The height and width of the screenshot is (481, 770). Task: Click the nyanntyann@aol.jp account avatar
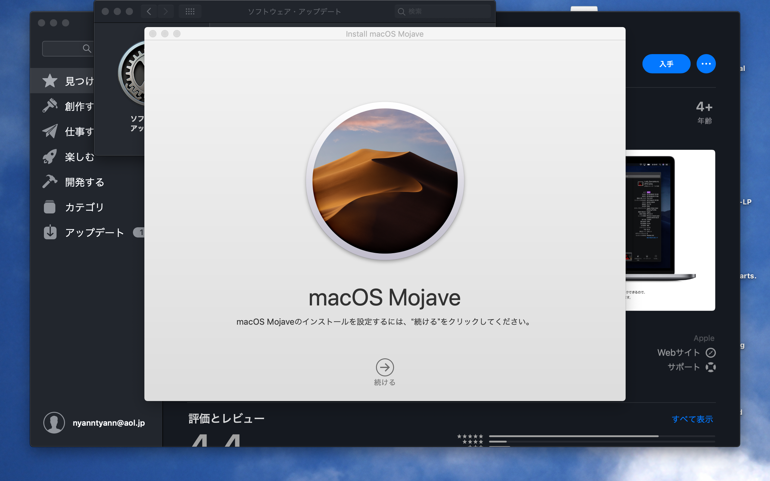pyautogui.click(x=54, y=422)
